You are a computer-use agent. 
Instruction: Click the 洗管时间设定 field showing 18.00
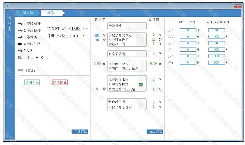(x=76, y=28)
